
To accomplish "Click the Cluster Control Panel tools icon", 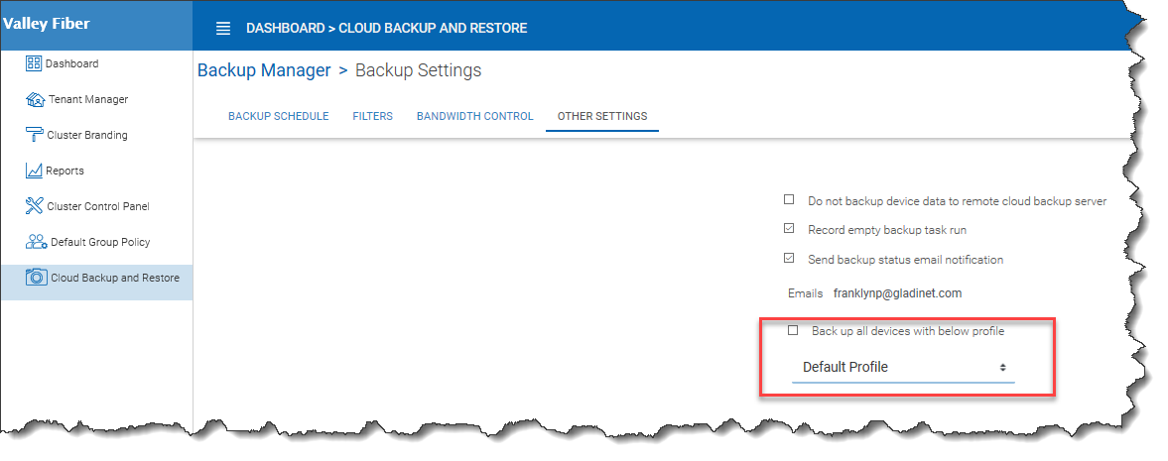I will pos(35,206).
